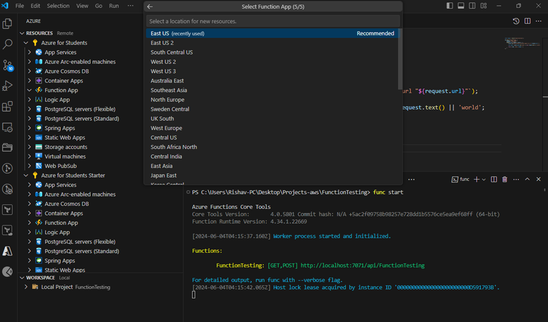
Task: Add a new terminal with plus icon
Action: tap(477, 179)
